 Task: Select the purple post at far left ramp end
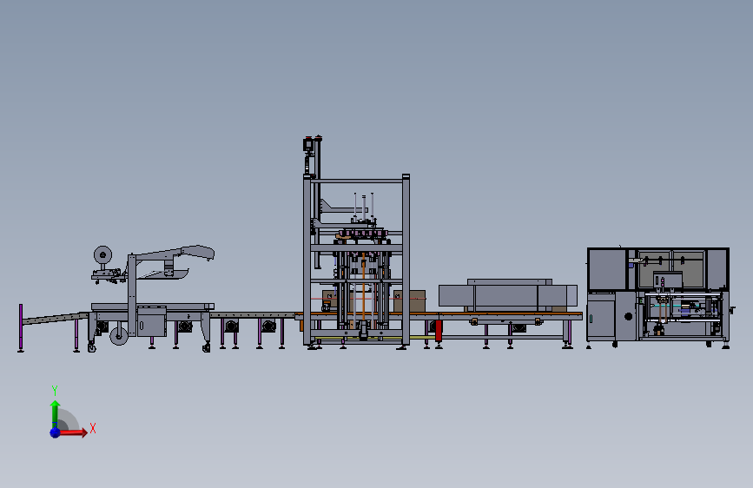coord(21,327)
